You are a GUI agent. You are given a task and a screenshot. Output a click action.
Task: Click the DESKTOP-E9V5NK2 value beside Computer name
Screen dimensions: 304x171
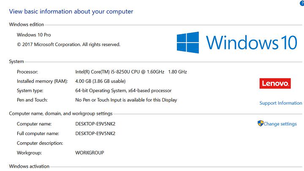[x=95, y=124]
